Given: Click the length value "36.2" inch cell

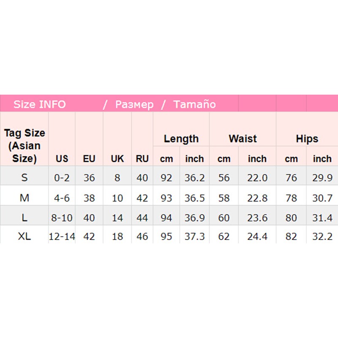Looking at the screenshot, I should click(x=194, y=178).
